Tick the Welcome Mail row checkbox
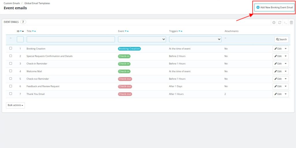The width and height of the screenshot is (296, 148). point(11,71)
